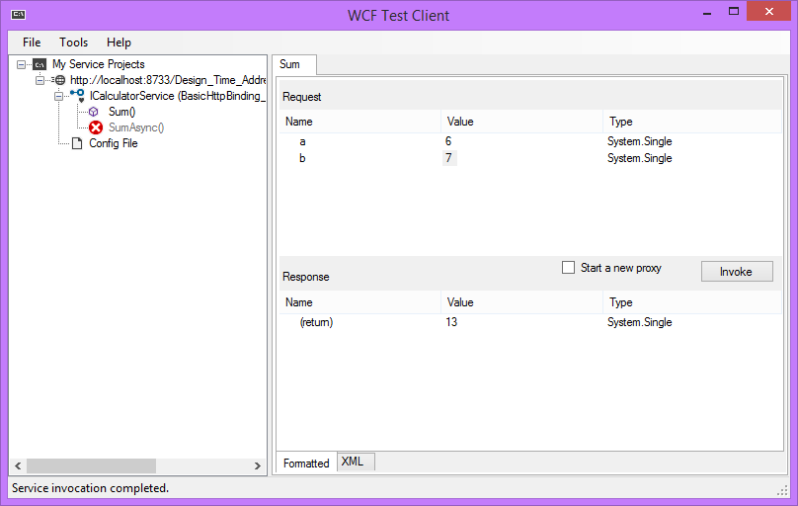
Task: Click the Sum() operation icon
Action: 95,112
